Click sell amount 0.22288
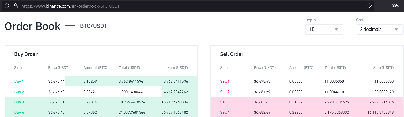This screenshot has width=404, height=117. pyautogui.click(x=296, y=112)
